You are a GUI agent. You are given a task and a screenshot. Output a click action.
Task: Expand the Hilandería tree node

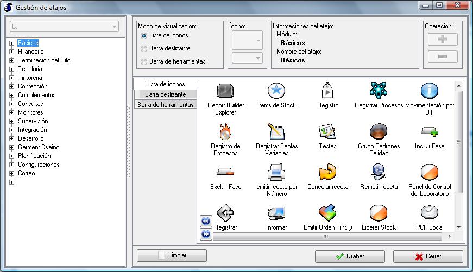(x=11, y=52)
